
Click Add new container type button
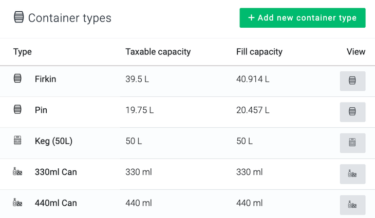click(x=302, y=18)
